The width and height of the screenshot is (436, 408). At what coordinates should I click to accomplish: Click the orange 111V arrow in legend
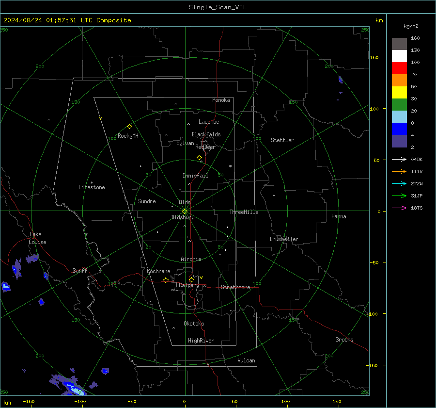399,172
